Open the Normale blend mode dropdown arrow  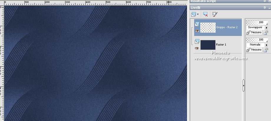click(x=266, y=45)
